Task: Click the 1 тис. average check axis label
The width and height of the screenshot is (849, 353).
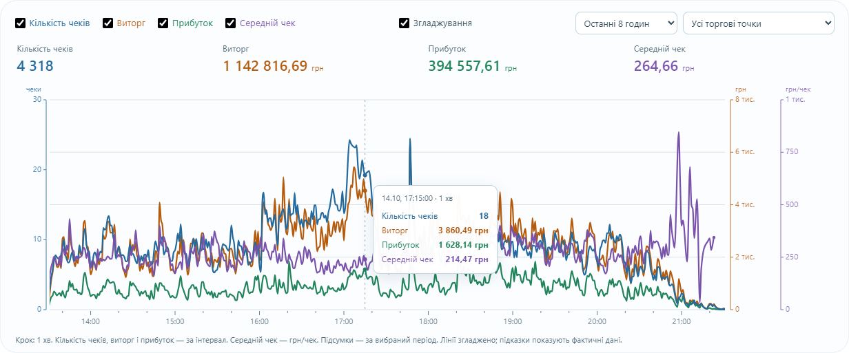Action: tap(795, 99)
